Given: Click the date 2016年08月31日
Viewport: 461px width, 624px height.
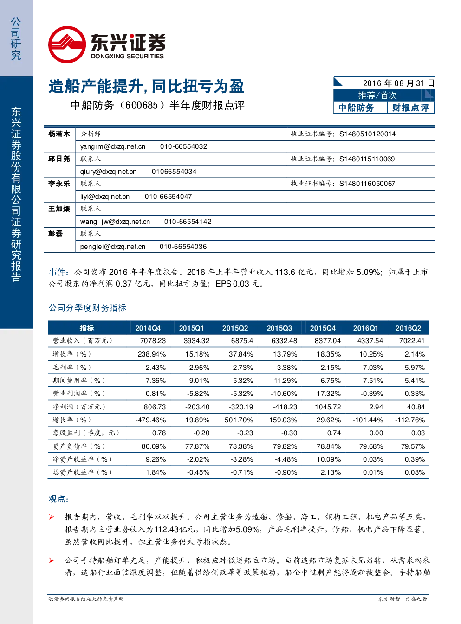Looking at the screenshot, I should point(398,83).
